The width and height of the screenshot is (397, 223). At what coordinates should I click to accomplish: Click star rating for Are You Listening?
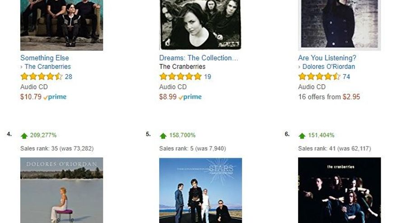[x=319, y=77]
